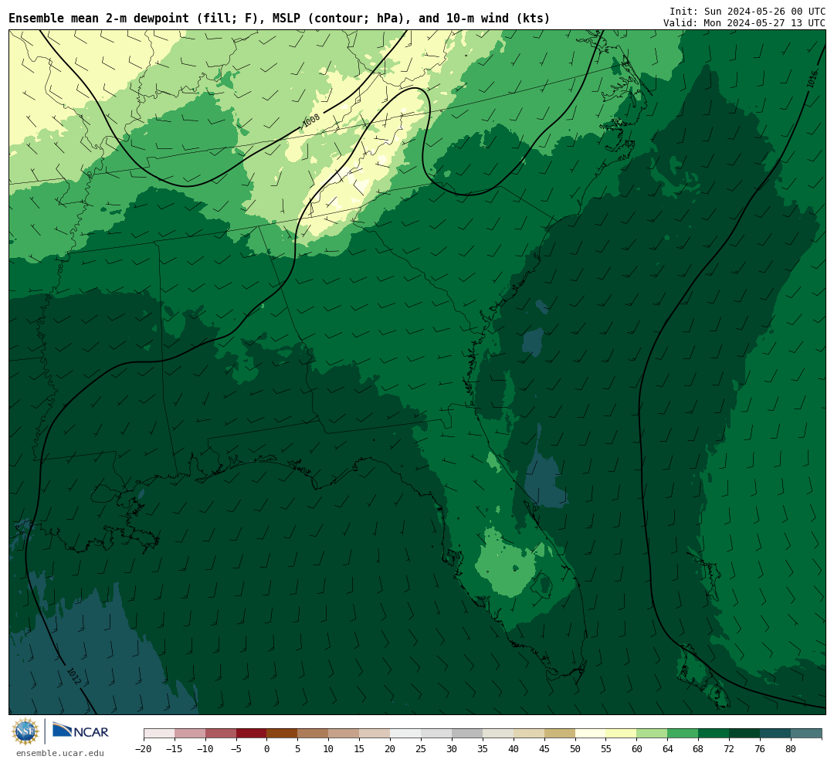Click the NSF logo
The image size is (834, 763).
click(x=25, y=731)
